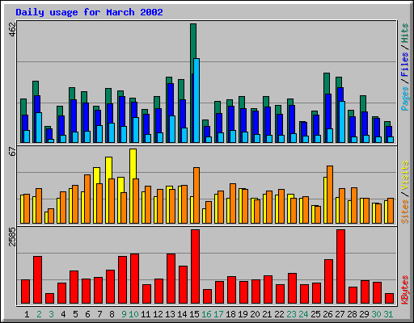This screenshot has width=414, height=323.
Task: Select day "28" on the date axis
Action: [x=352, y=314]
